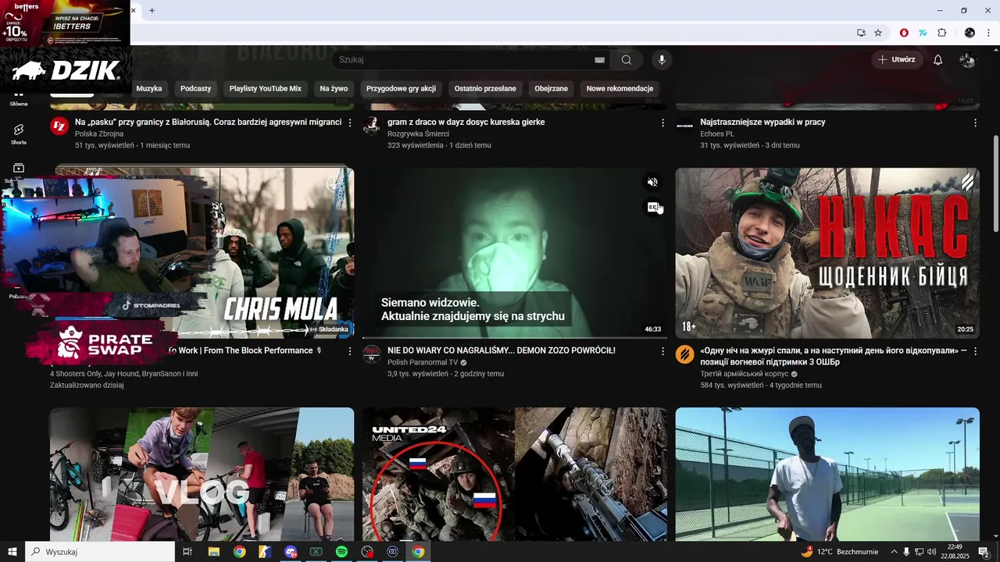Select the Muzyka filter chip
Image resolution: width=1000 pixels, height=562 pixels.
(149, 88)
